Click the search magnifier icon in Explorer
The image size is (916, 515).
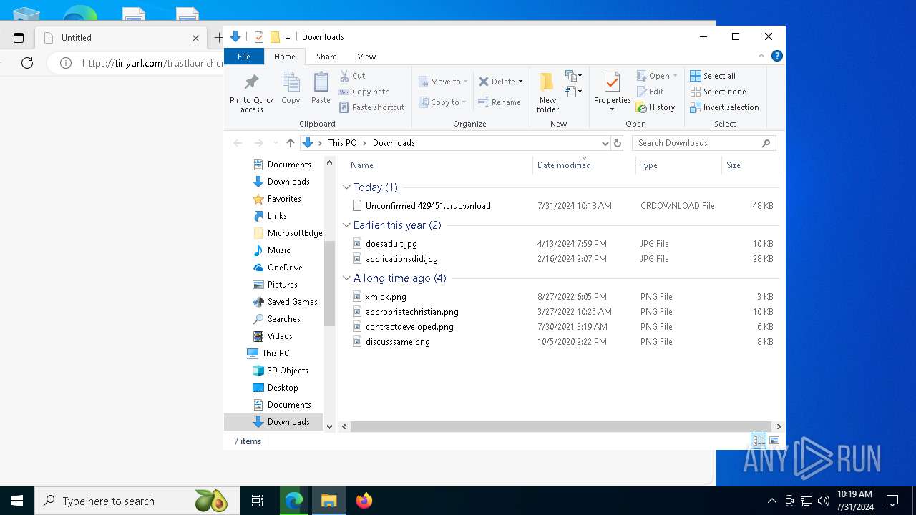click(x=766, y=143)
